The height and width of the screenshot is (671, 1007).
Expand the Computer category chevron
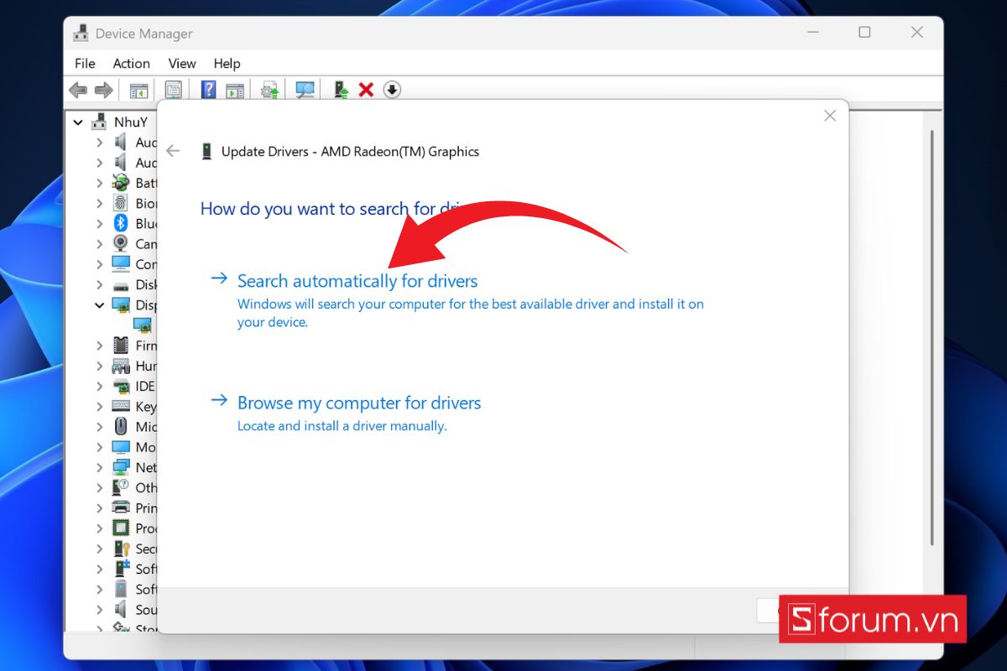[99, 264]
